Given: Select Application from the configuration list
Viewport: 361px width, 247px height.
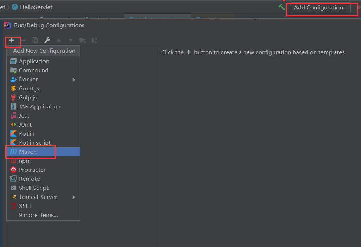Looking at the screenshot, I should [43, 61].
